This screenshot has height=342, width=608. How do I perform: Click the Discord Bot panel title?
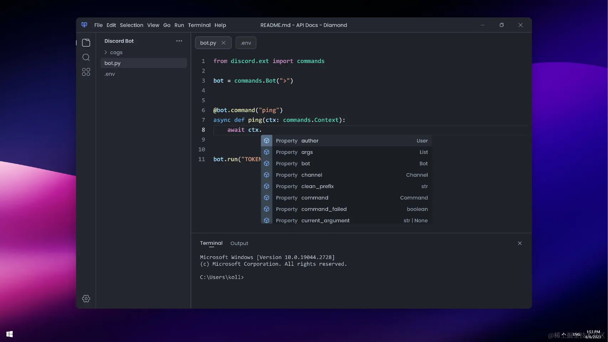coord(119,41)
